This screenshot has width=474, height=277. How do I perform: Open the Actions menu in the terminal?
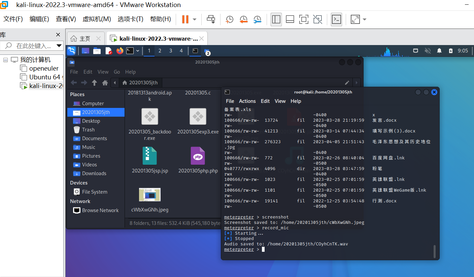pos(247,101)
